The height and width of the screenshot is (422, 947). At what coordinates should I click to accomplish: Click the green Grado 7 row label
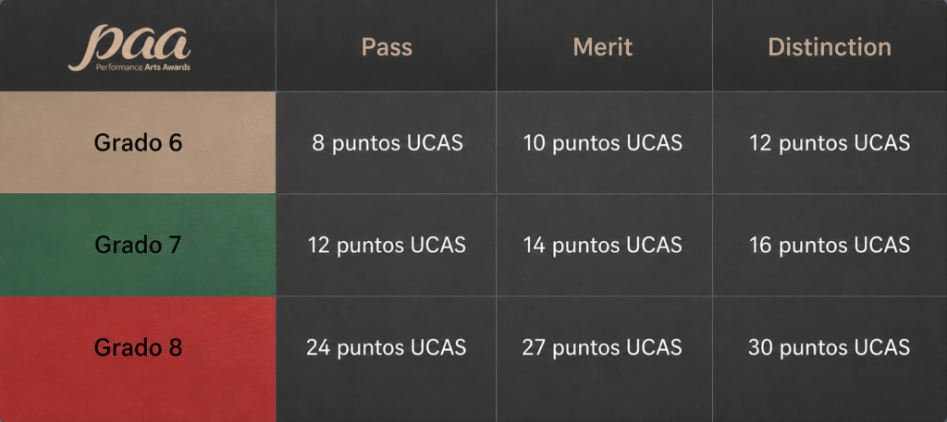(138, 245)
